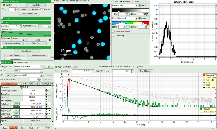217x130 pixels.
Task: Open the Fitting Model dropdown
Action: tap(42, 67)
